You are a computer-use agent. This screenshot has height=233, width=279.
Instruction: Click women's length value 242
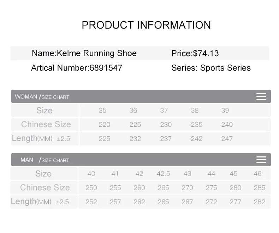[x=196, y=139]
